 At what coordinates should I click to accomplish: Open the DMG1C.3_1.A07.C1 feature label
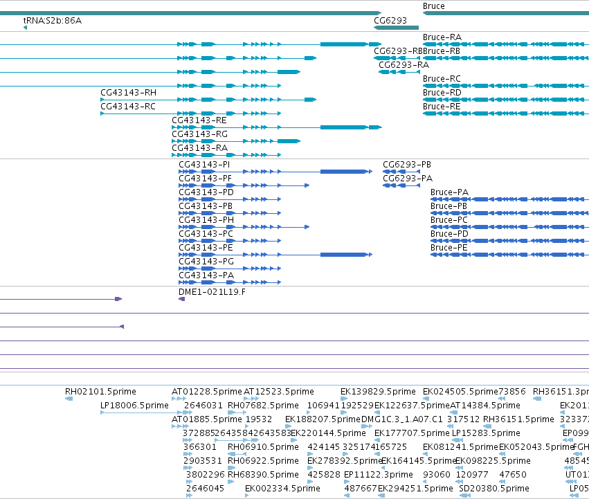pos(402,419)
